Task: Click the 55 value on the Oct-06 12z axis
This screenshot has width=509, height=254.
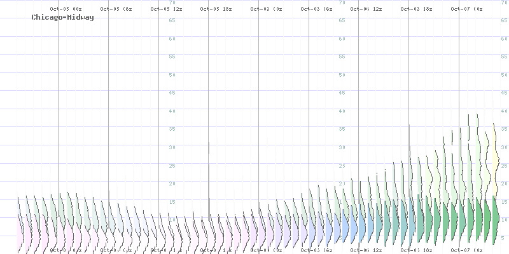Action: (x=343, y=57)
